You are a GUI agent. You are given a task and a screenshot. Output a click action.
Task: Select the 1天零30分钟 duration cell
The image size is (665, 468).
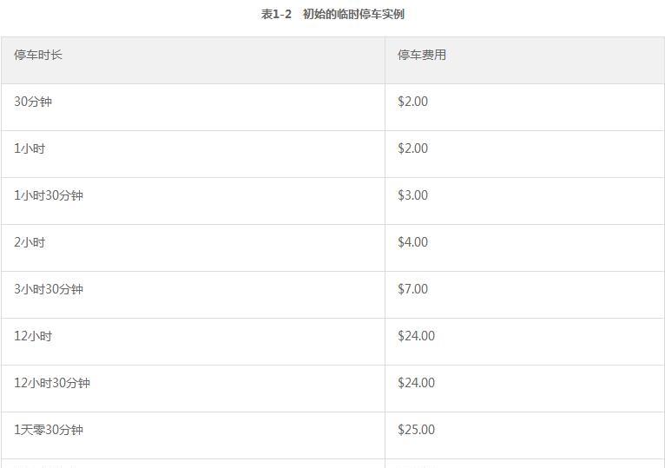pos(193,436)
